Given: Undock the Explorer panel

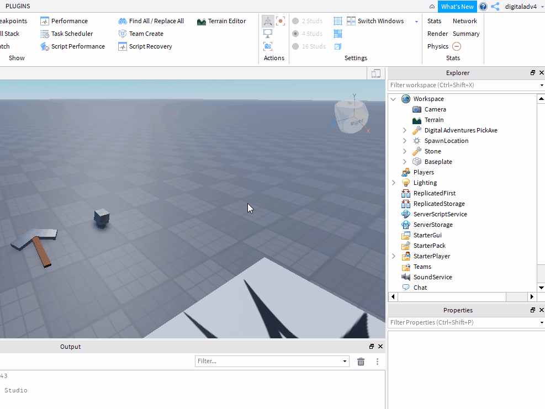Looking at the screenshot, I should pos(533,73).
